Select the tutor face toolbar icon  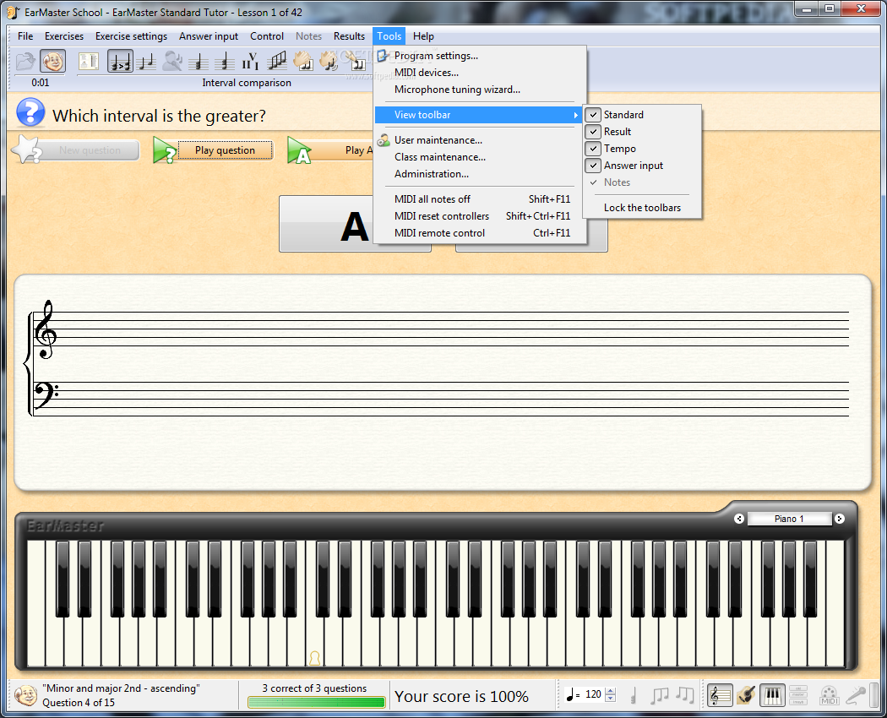click(x=52, y=61)
